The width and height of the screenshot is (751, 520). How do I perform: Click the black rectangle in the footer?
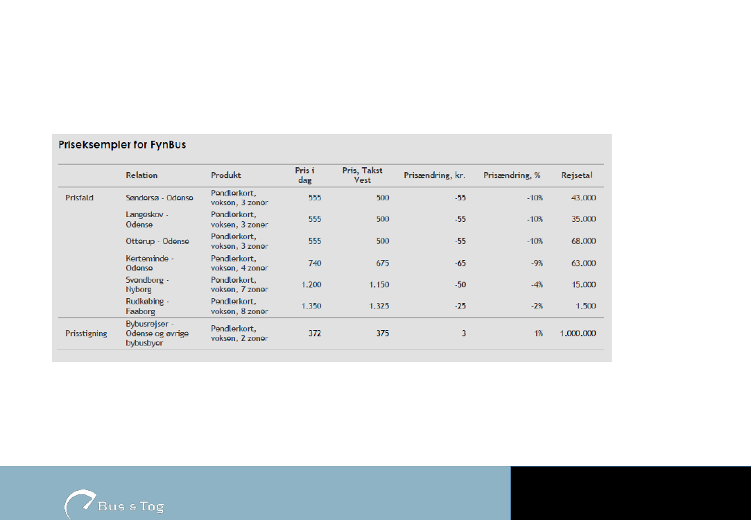(630, 493)
